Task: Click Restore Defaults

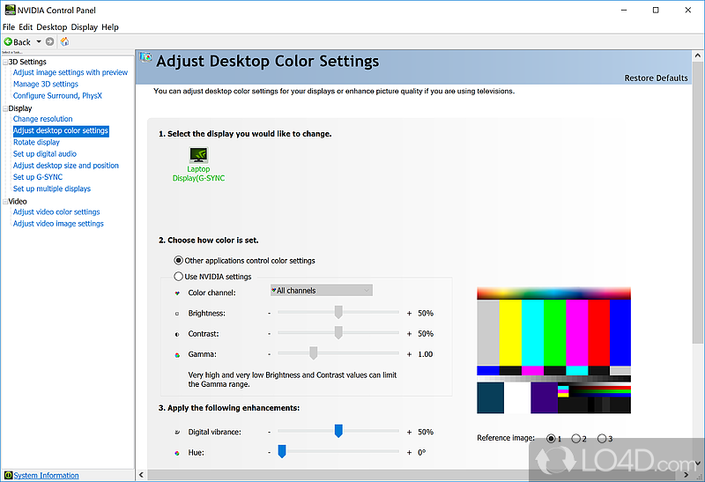Action: (656, 78)
